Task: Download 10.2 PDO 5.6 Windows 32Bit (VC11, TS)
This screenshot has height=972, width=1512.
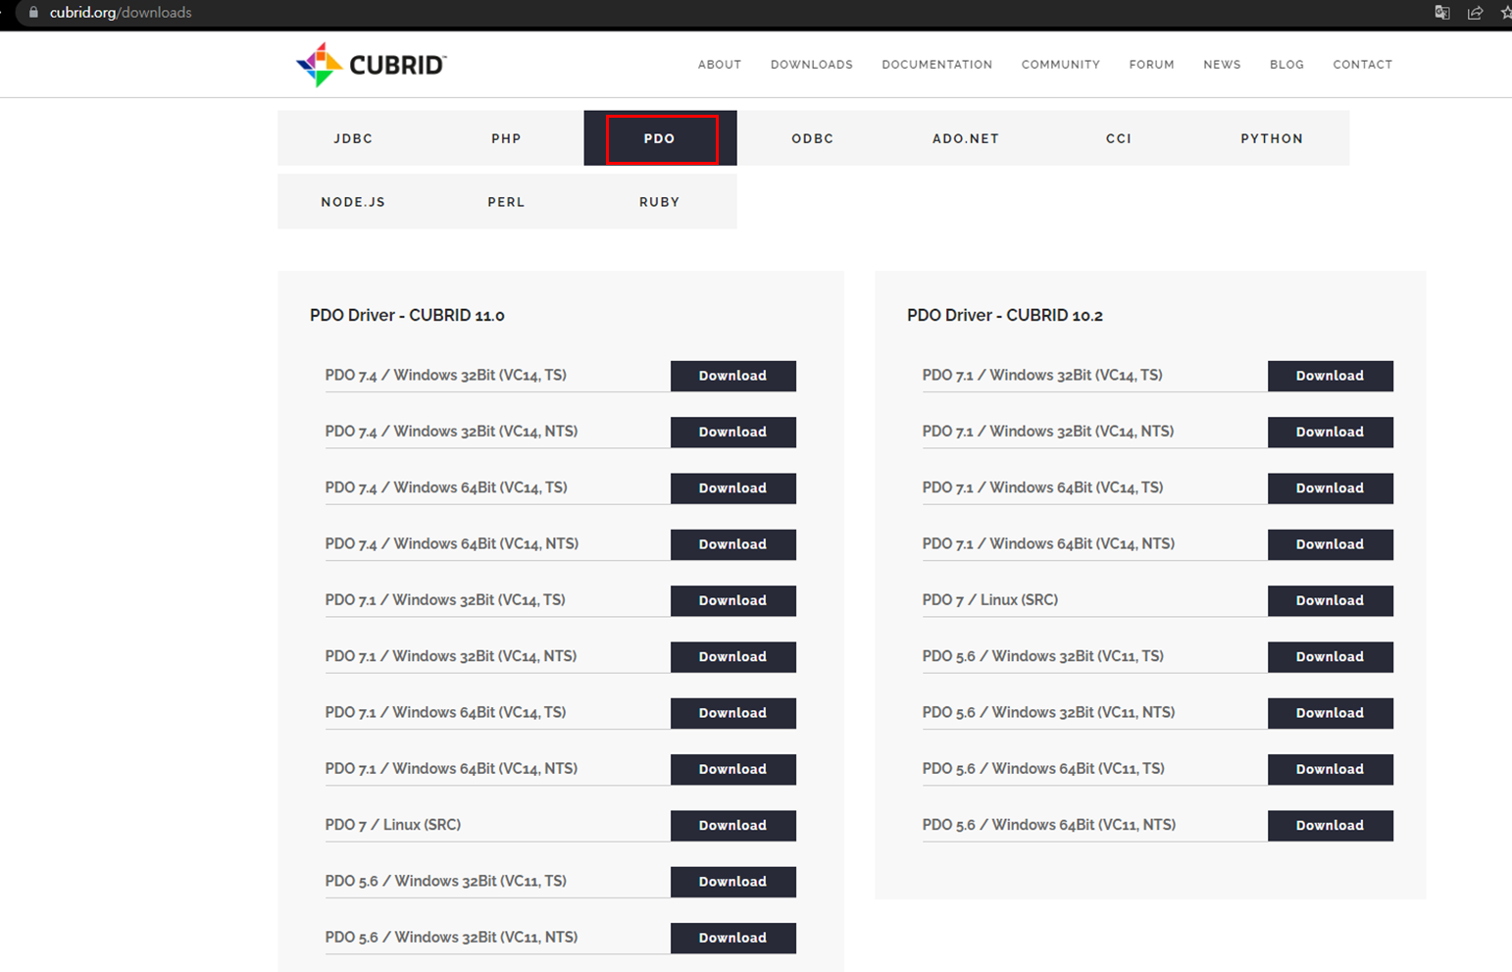Action: click(x=1331, y=657)
